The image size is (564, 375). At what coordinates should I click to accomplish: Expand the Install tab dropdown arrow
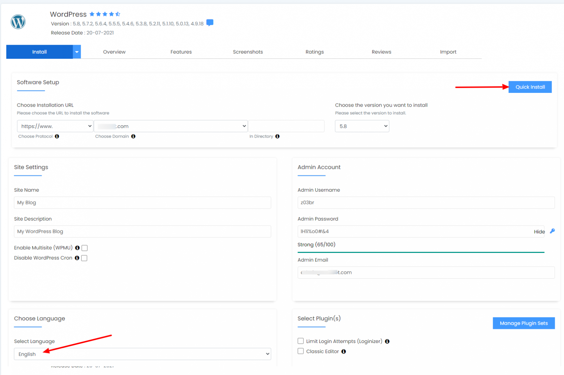[x=77, y=52]
